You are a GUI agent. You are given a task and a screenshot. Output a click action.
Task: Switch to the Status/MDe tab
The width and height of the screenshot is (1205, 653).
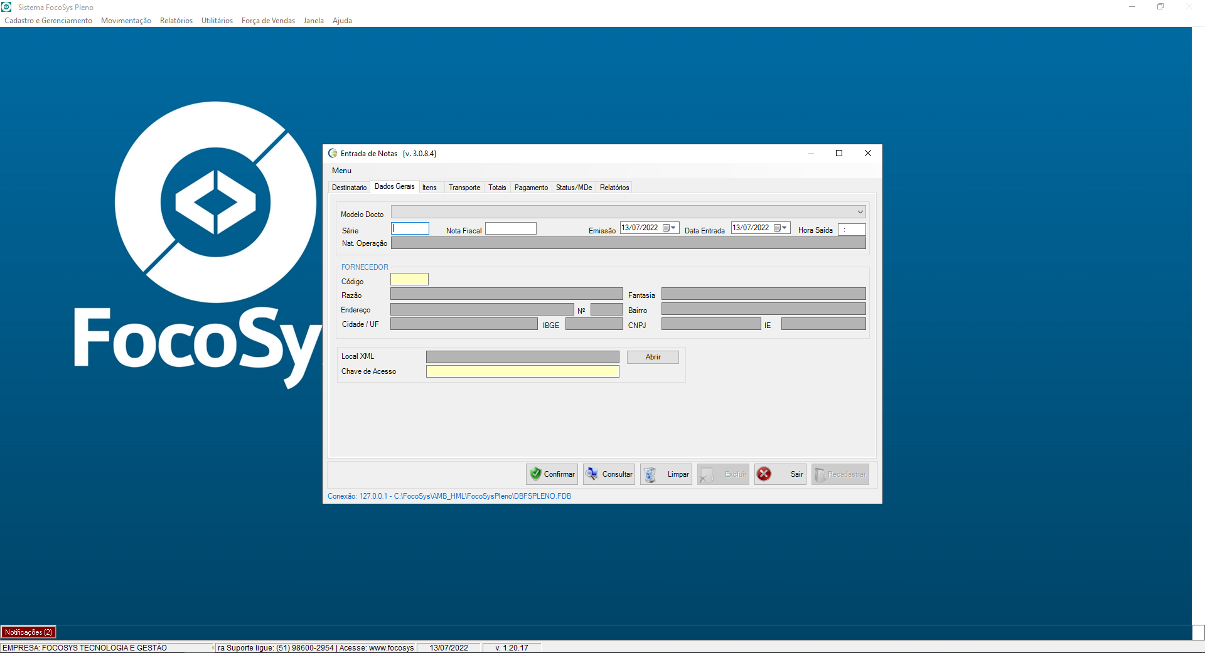click(574, 188)
